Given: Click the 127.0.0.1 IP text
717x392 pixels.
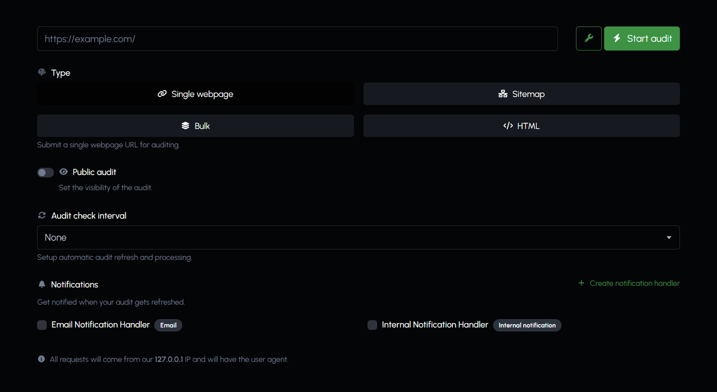Looking at the screenshot, I should [169, 359].
